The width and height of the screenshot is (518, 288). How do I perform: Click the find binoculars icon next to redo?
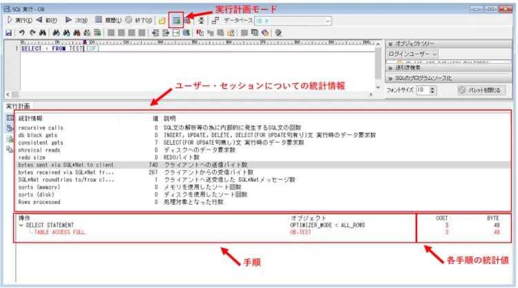pos(43,32)
